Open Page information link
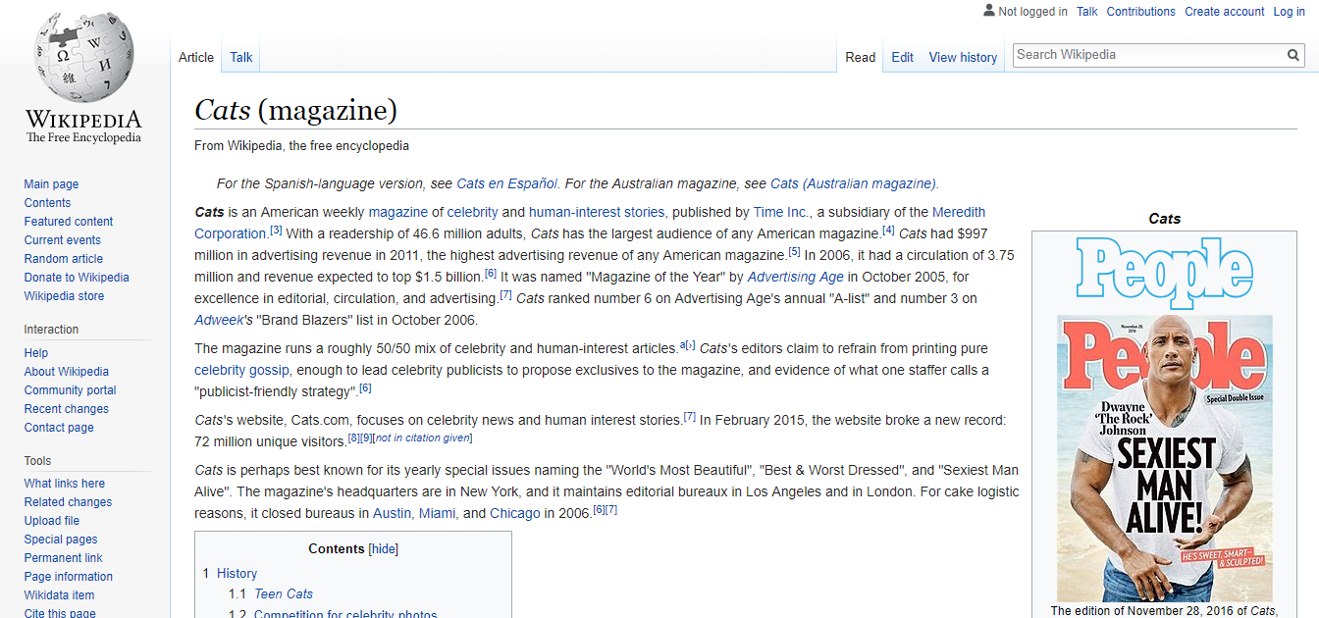This screenshot has width=1319, height=618. coord(69,577)
